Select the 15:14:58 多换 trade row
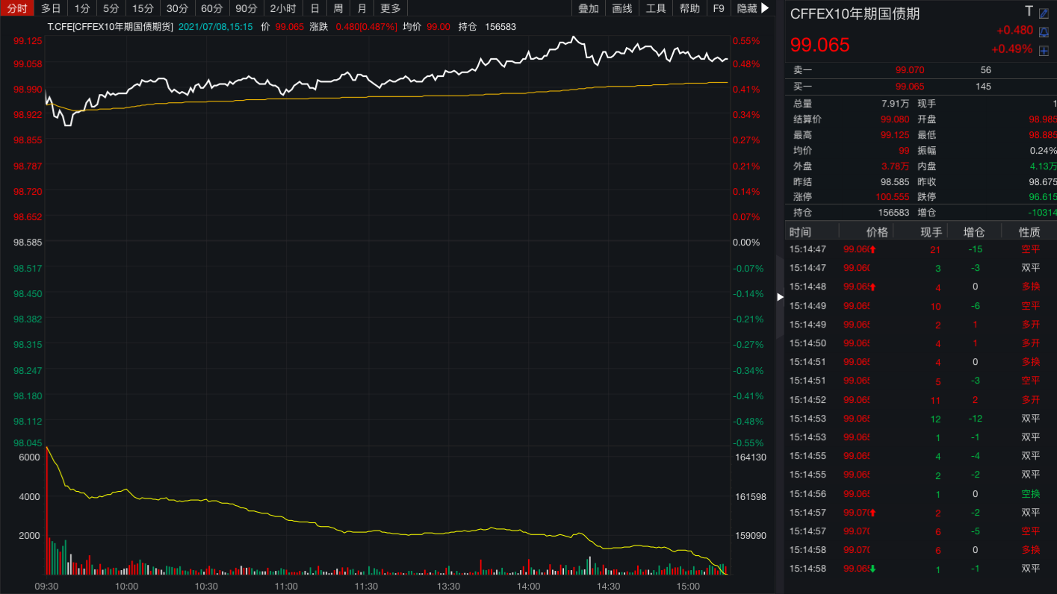Screen dimensions: 1057x594 click(x=921, y=550)
